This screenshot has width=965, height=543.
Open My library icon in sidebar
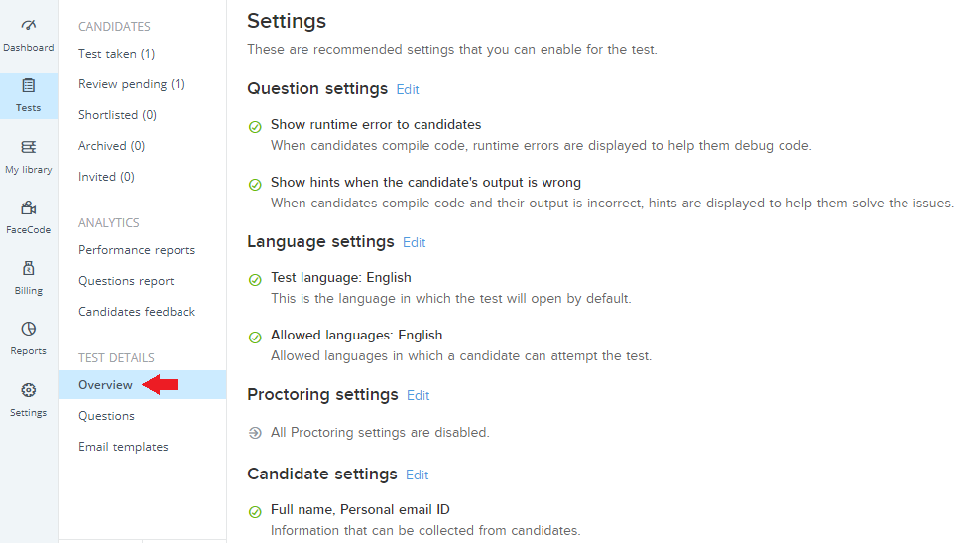click(29, 147)
